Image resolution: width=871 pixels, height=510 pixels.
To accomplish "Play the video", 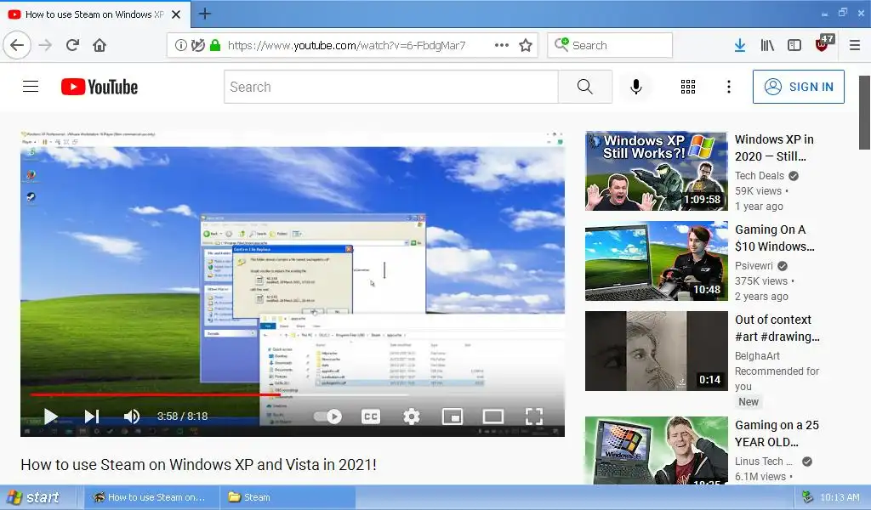I will (50, 416).
